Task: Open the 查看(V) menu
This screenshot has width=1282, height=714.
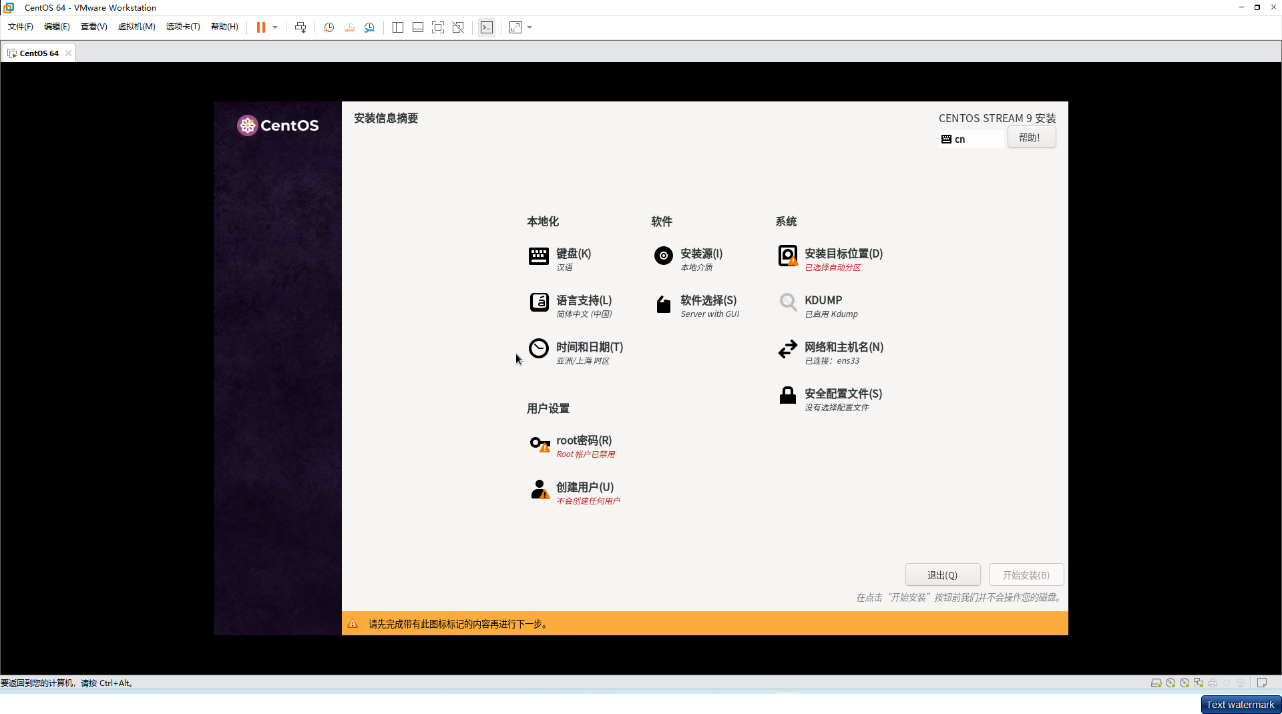Action: coord(94,27)
